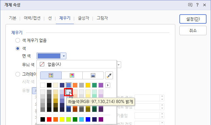The image size is (211, 125).
Task: Switch to the 그림자 tab
Action: pos(102,18)
